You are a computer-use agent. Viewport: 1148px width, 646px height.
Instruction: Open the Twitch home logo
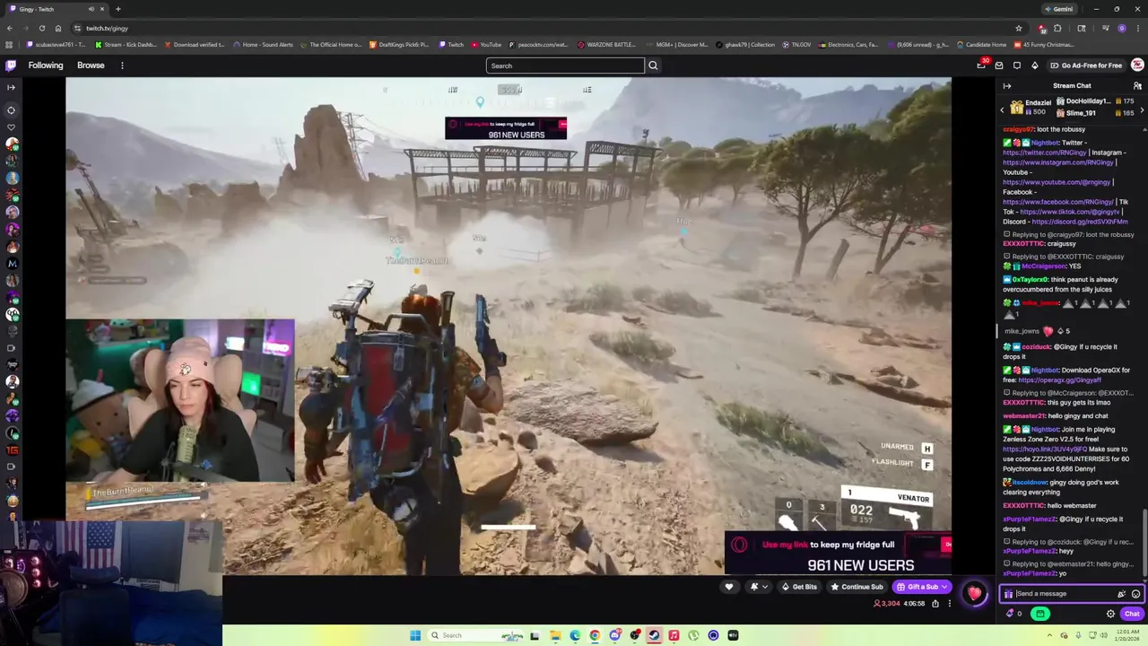[x=11, y=65]
